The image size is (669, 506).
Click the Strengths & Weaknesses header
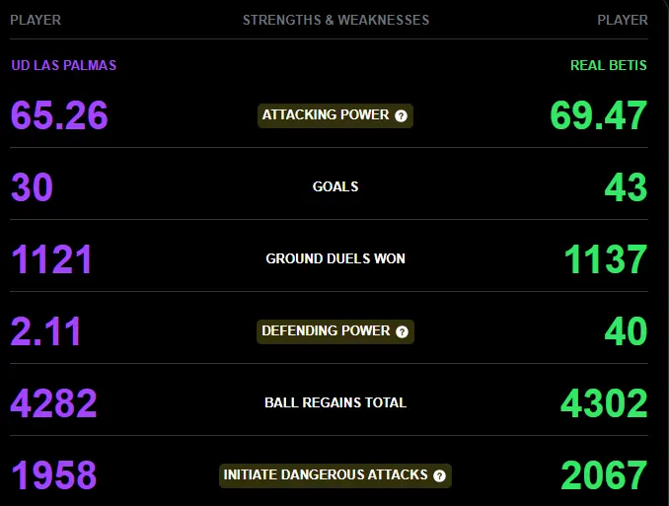335,20
